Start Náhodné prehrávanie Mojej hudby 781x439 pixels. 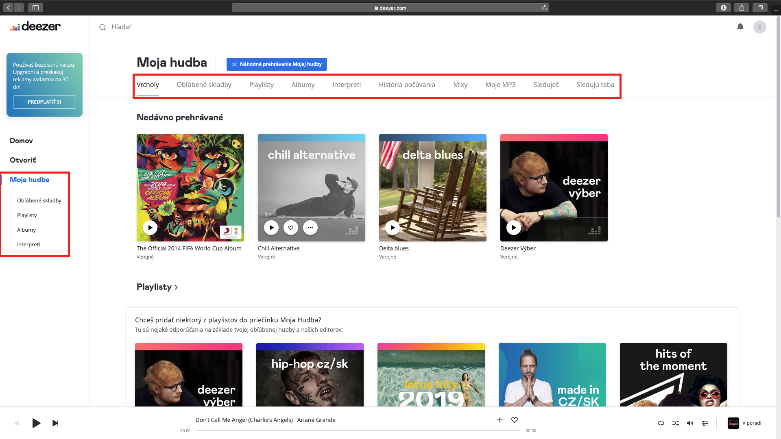[277, 64]
